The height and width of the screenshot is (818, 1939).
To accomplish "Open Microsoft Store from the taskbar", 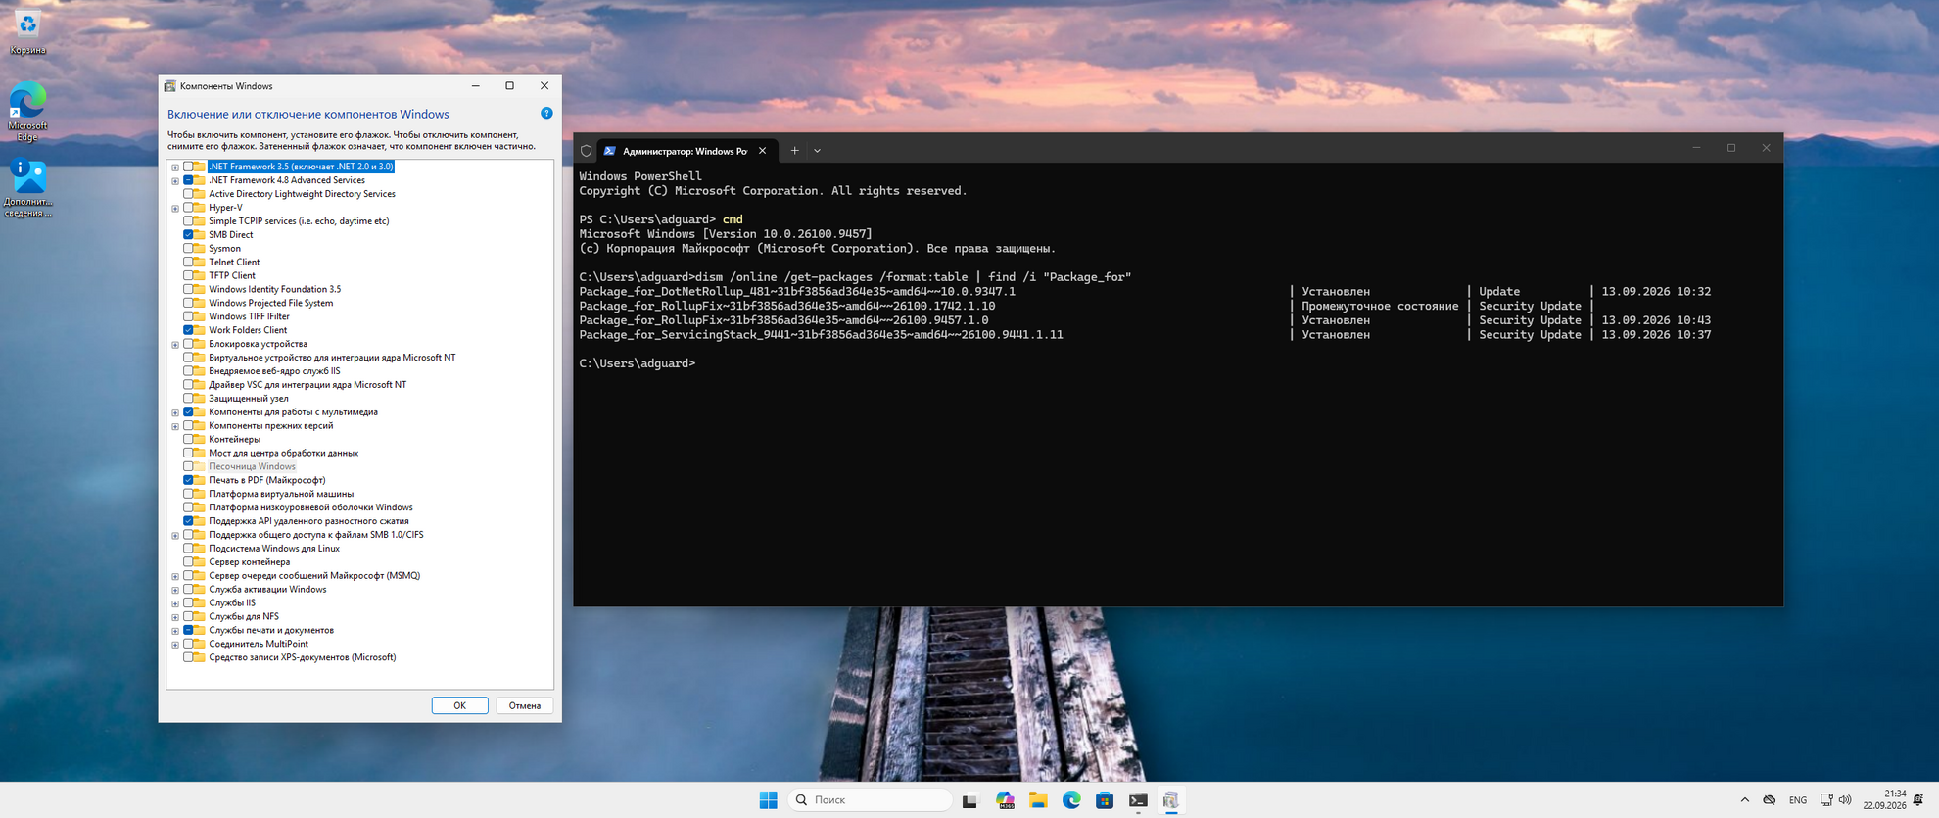I will click(1105, 800).
